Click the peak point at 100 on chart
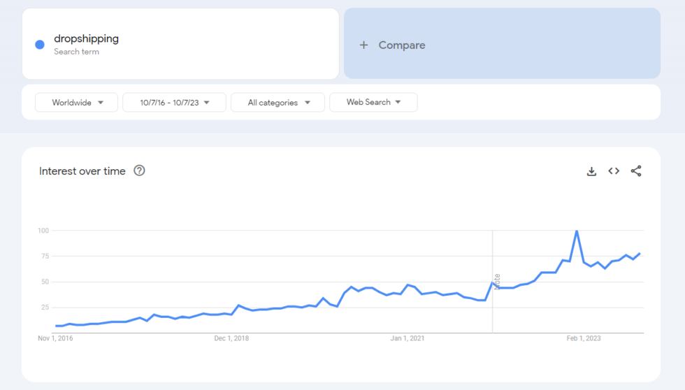This screenshot has height=390, width=685. coord(577,231)
